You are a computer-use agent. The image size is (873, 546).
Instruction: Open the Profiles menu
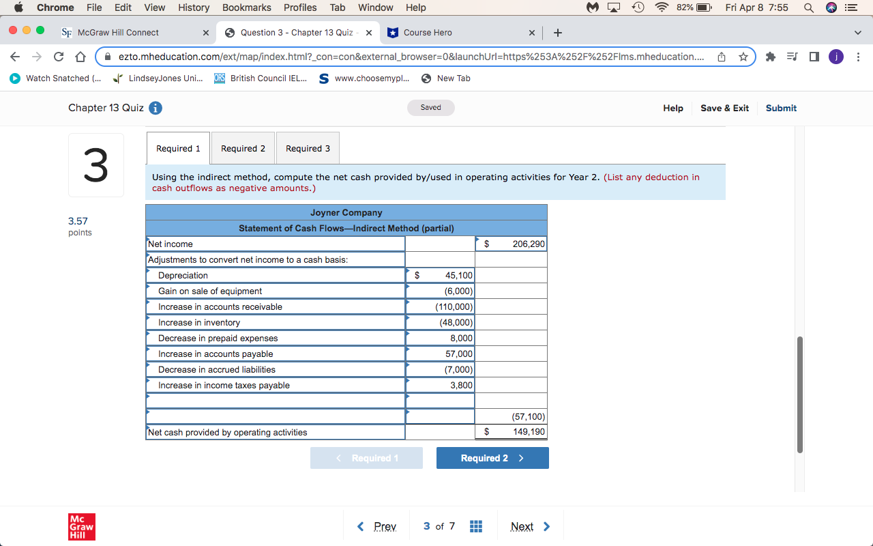(x=300, y=8)
